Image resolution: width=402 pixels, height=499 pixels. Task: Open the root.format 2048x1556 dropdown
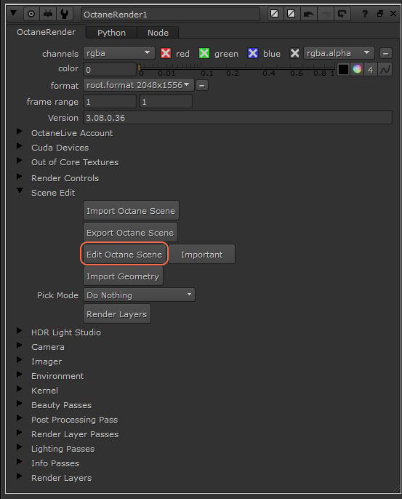139,85
